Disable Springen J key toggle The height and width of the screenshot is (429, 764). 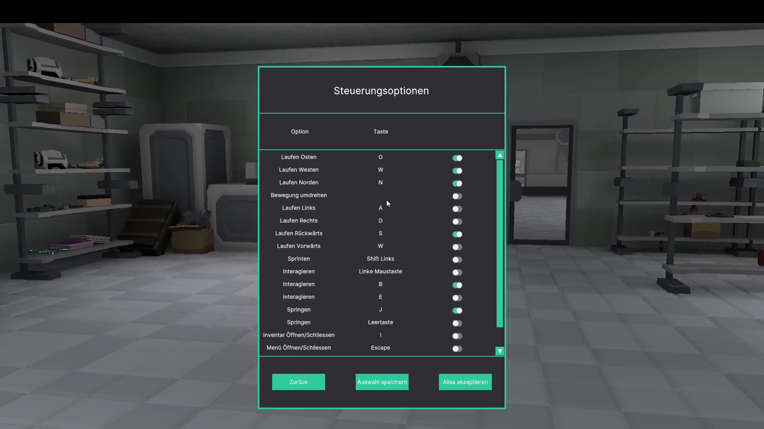coord(457,311)
